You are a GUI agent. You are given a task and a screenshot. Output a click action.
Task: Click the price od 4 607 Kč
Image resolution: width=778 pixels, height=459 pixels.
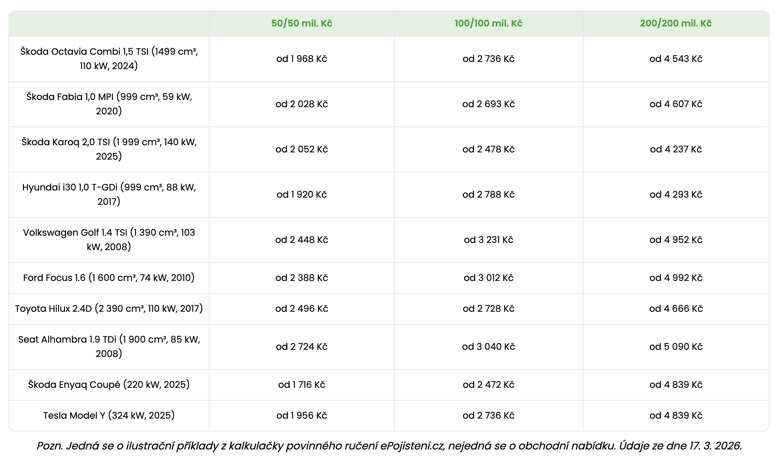pyautogui.click(x=676, y=104)
